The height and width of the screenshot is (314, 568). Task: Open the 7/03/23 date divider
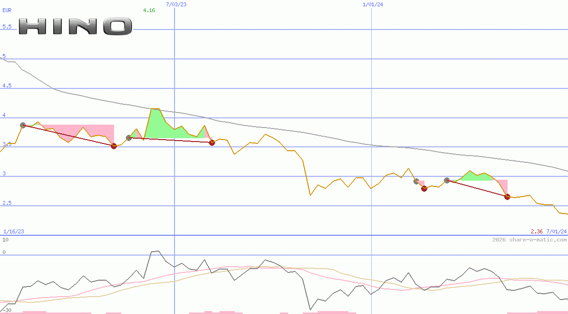pos(176,4)
